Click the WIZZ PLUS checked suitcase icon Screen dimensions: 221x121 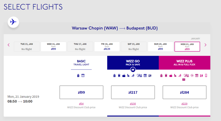(x=171, y=76)
